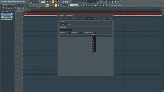Disable the recording countdown button
The height and width of the screenshot is (92, 164).
pos(53,2)
